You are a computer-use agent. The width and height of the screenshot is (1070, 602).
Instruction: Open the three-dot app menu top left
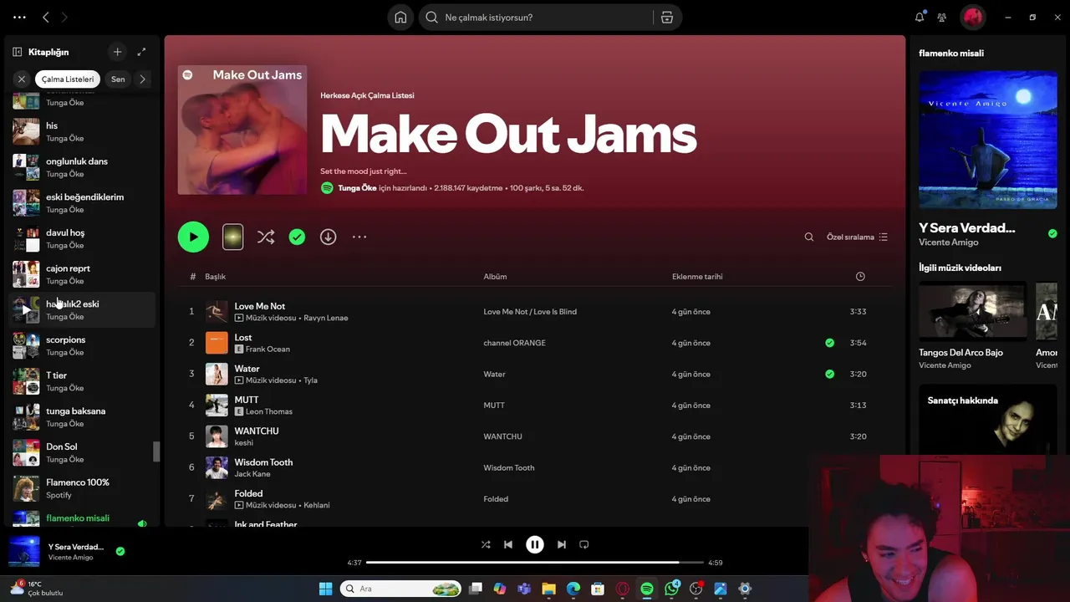click(19, 17)
